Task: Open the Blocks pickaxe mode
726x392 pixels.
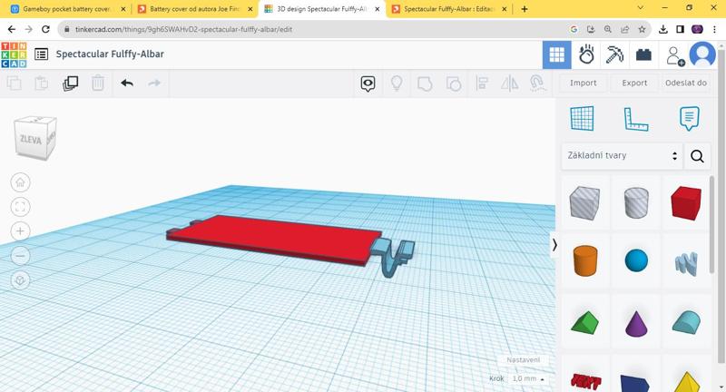Action: [614, 54]
